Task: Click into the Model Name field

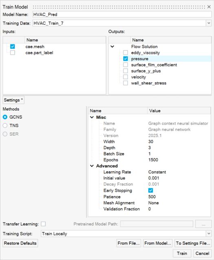Action: coord(122,14)
